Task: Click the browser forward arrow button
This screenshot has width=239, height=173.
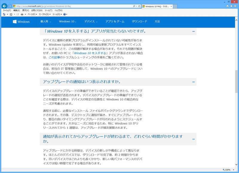Action: 10,6
